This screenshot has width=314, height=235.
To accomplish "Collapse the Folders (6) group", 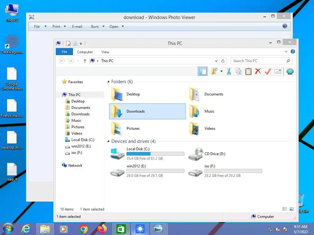I will click(108, 81).
